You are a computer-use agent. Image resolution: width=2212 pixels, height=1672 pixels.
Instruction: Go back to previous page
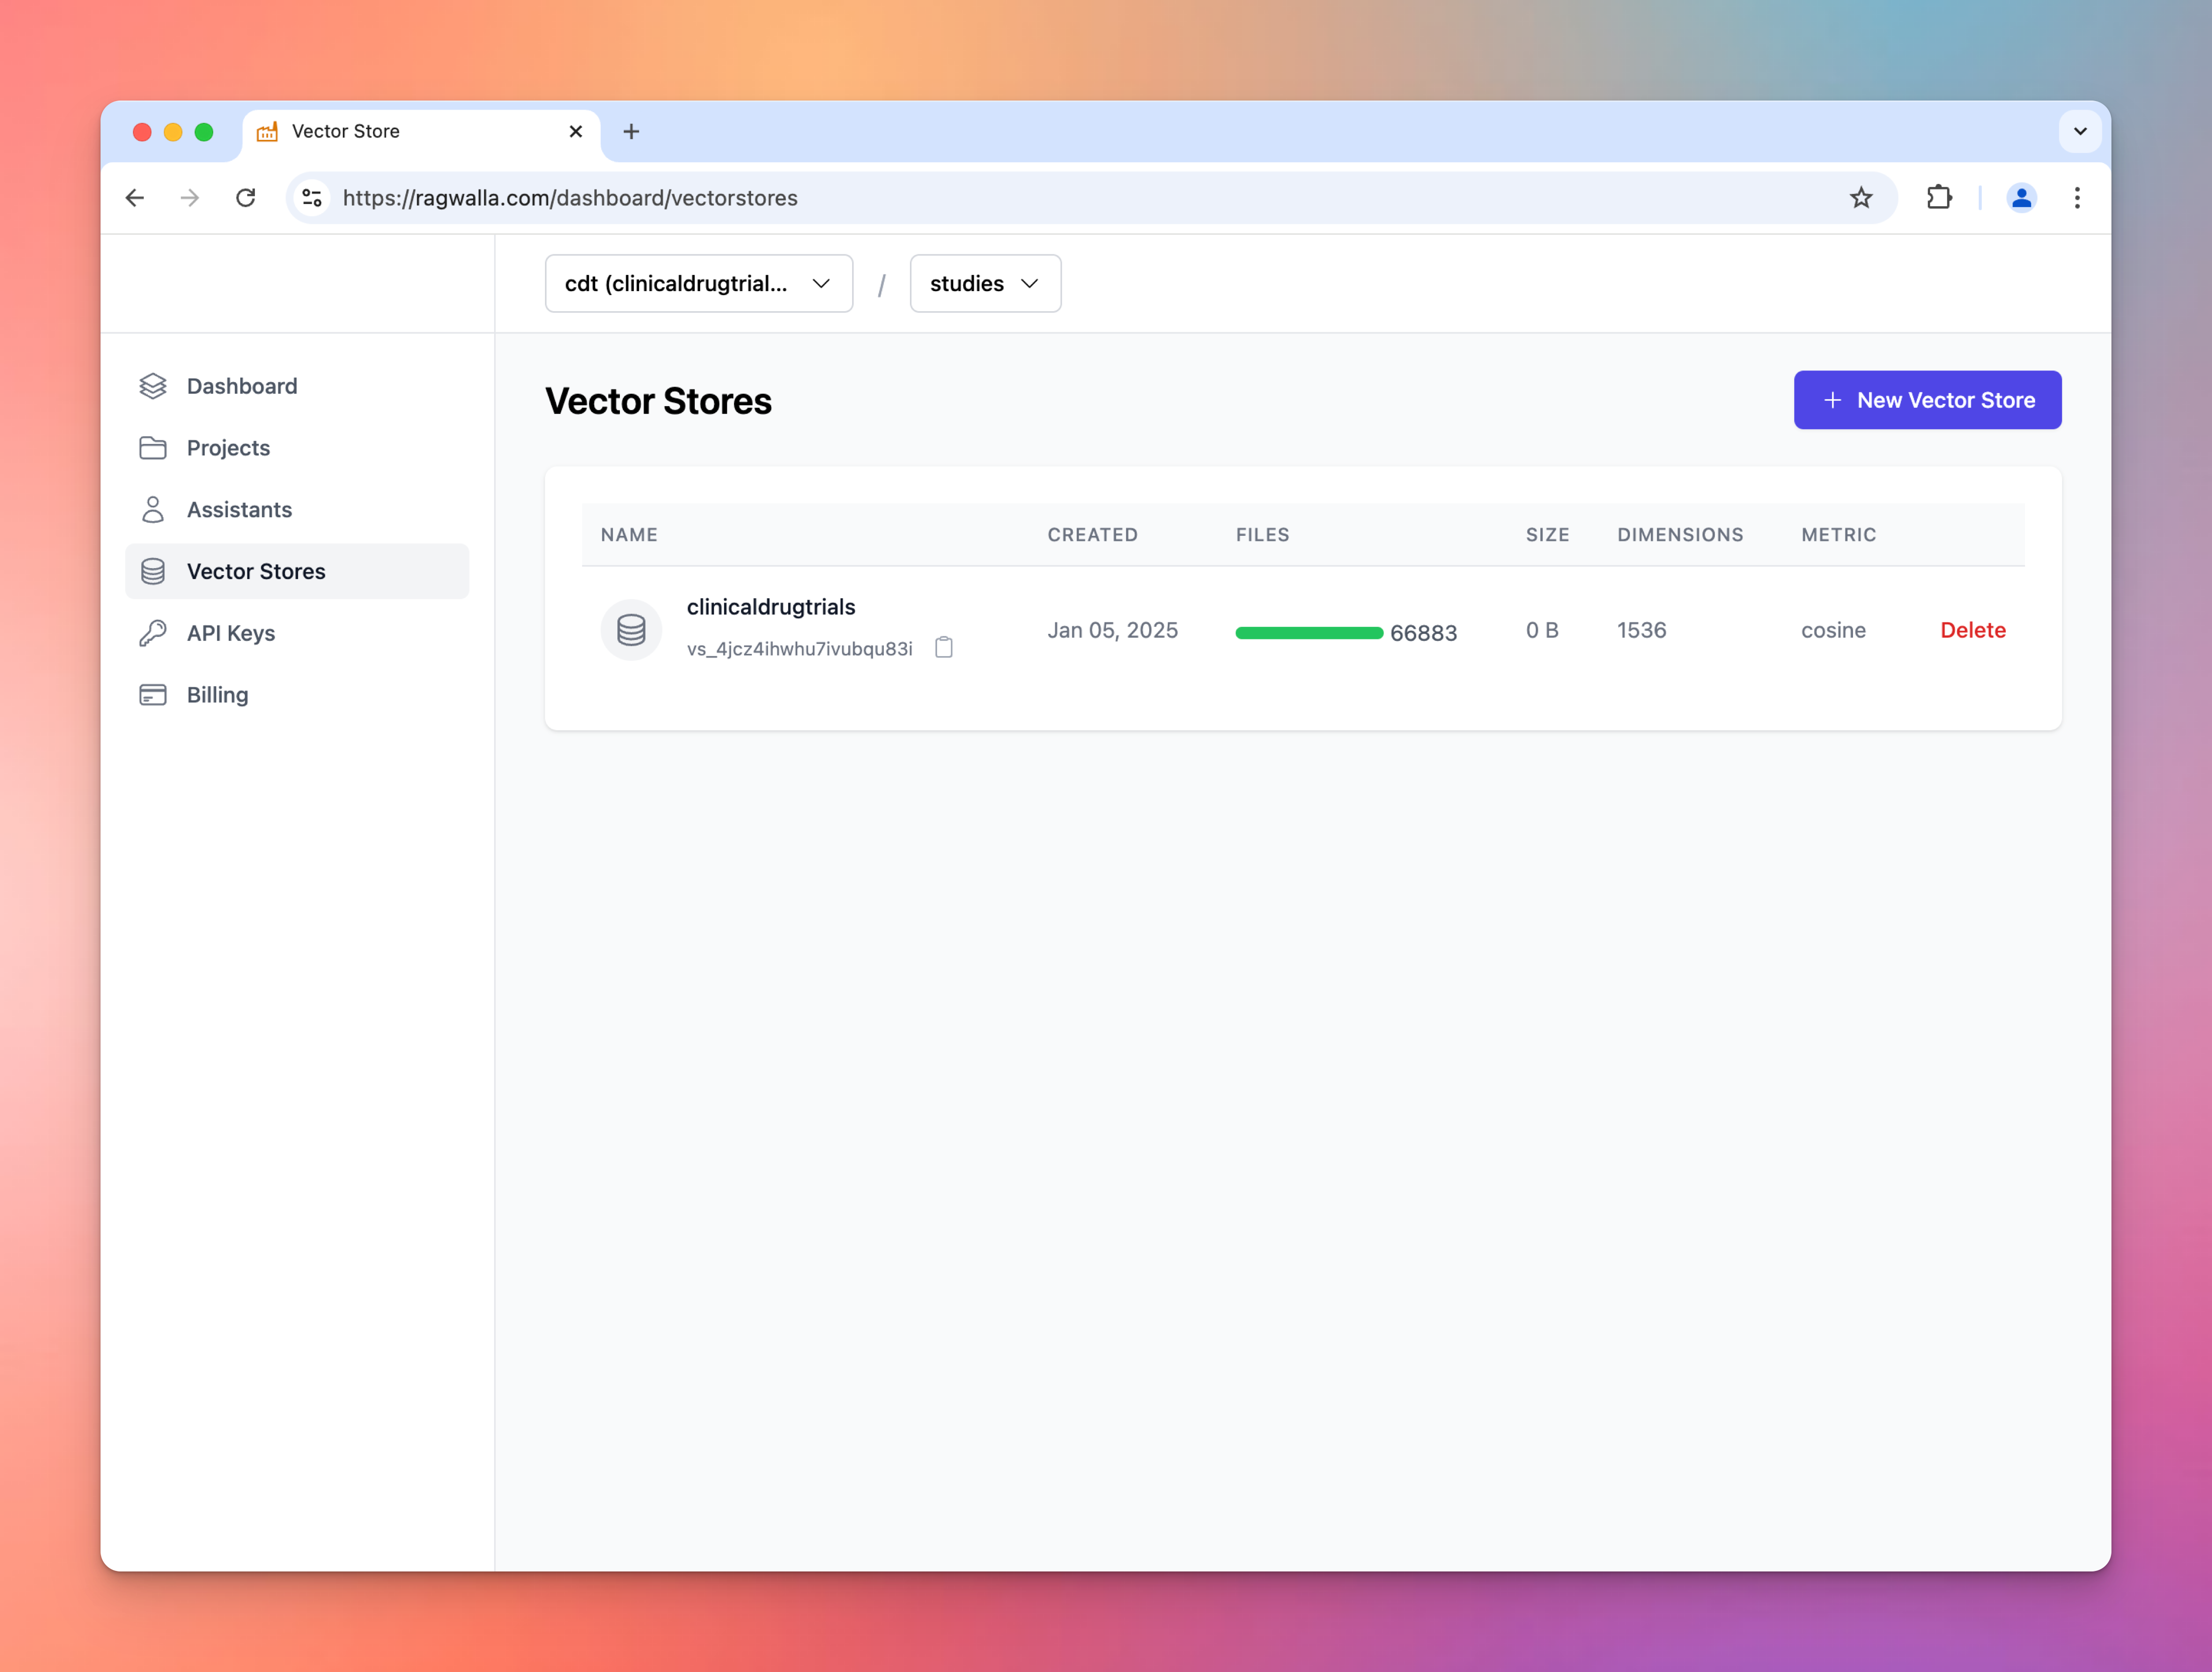135,198
